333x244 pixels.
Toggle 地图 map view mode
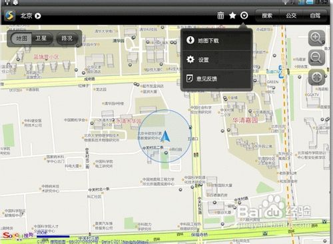[21, 39]
